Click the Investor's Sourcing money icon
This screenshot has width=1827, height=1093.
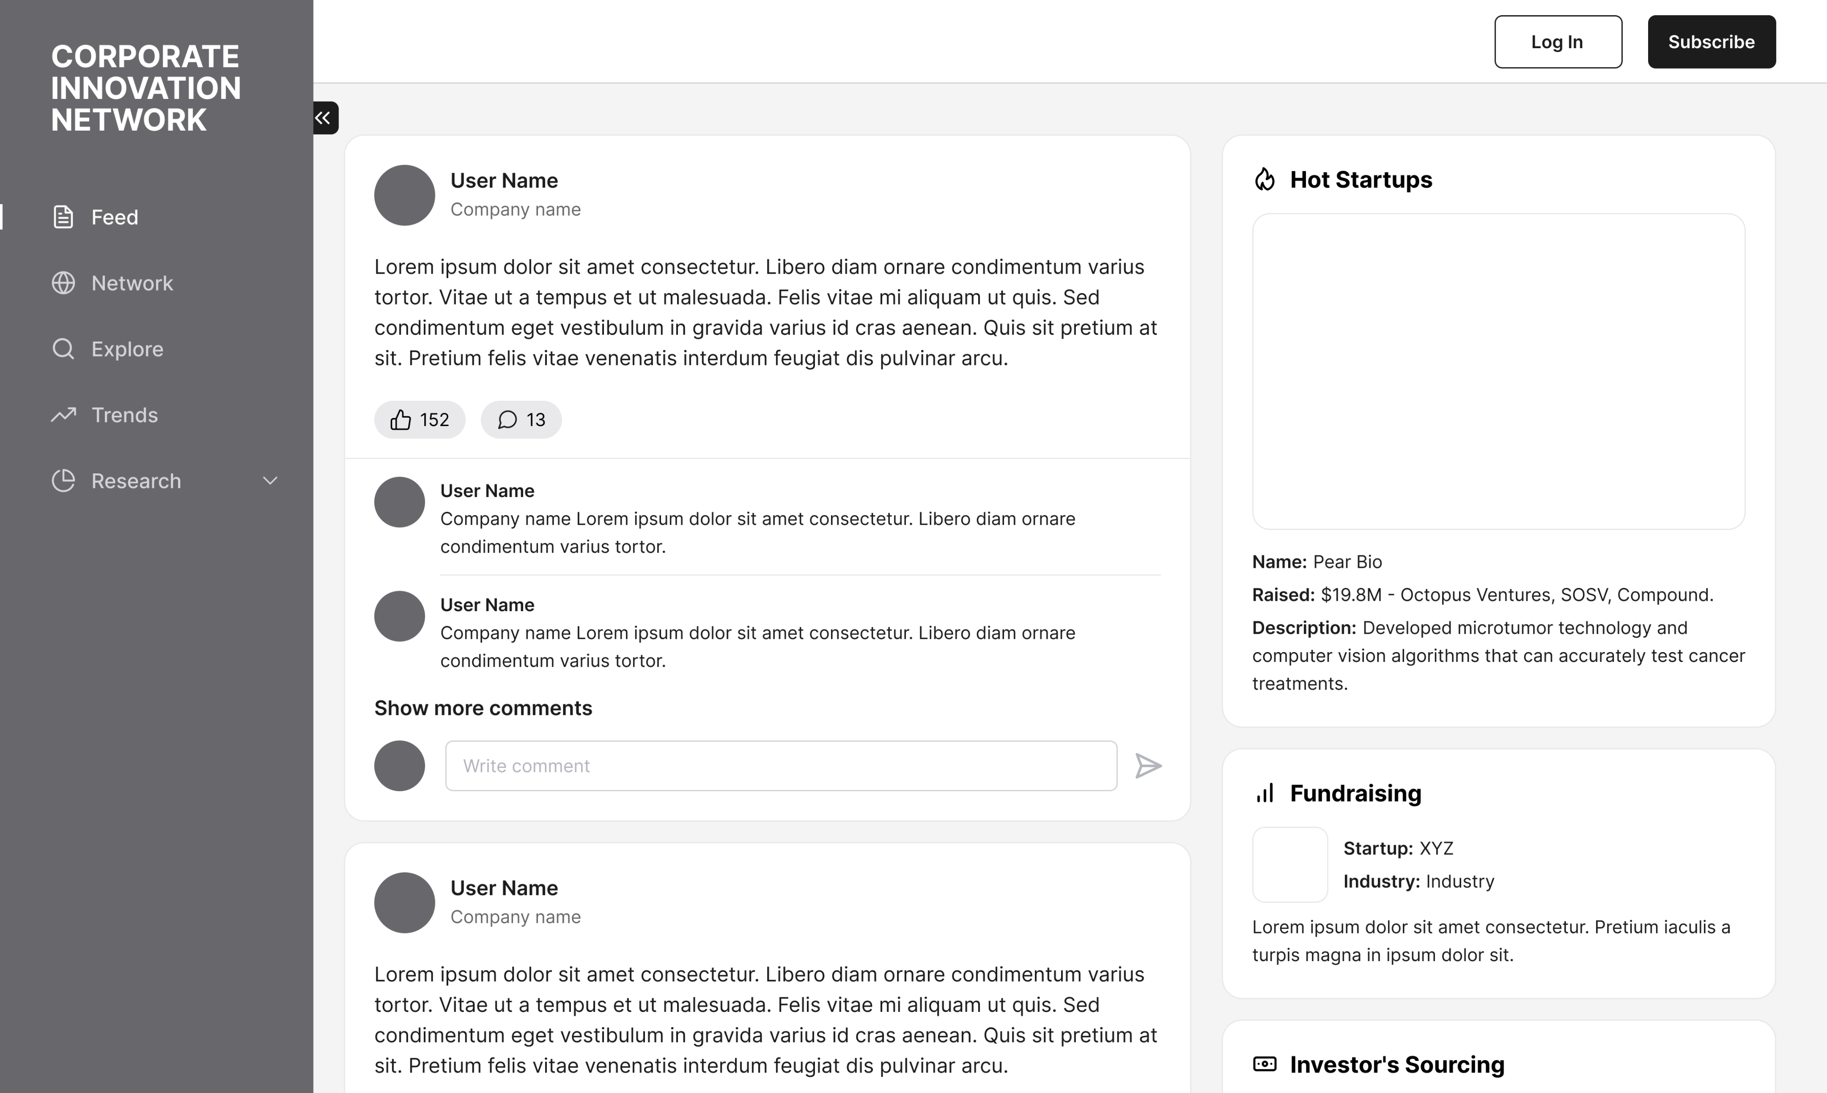coord(1265,1064)
